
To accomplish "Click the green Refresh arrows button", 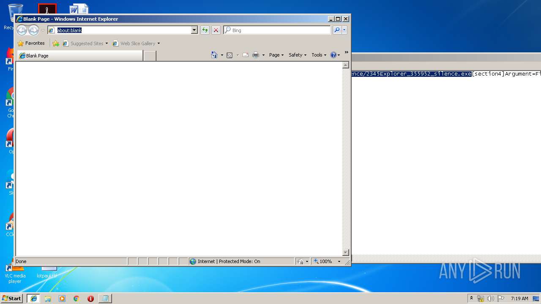I will [x=205, y=30].
